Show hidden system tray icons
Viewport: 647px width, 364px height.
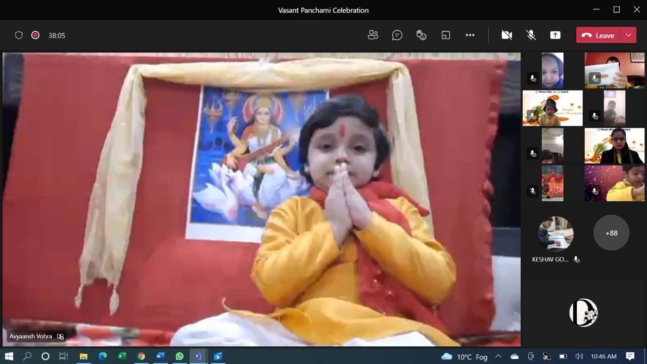click(498, 356)
